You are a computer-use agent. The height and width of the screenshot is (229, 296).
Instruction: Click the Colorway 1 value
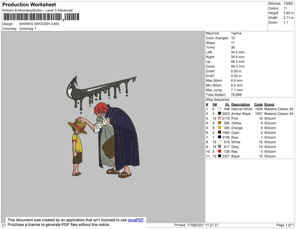tap(28, 29)
